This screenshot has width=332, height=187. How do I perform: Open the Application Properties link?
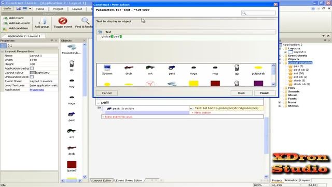click(x=37, y=90)
